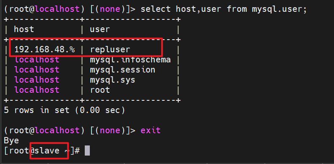Viewport: 334px width, 164px height.
Task: Click the terminal cursor block after the shell prompt
Action: pos(87,151)
